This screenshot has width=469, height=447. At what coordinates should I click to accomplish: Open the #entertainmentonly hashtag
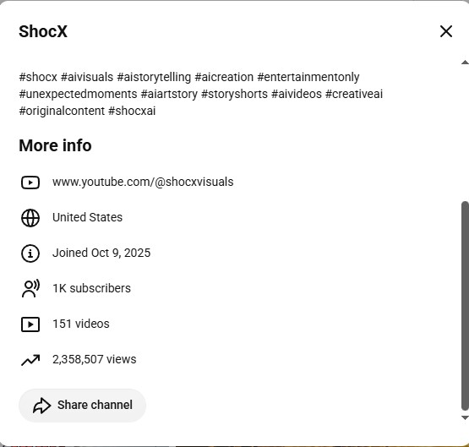pos(308,77)
